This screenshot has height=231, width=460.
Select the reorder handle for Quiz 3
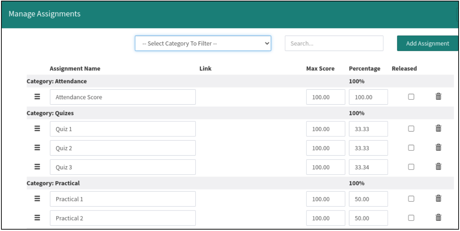37,167
